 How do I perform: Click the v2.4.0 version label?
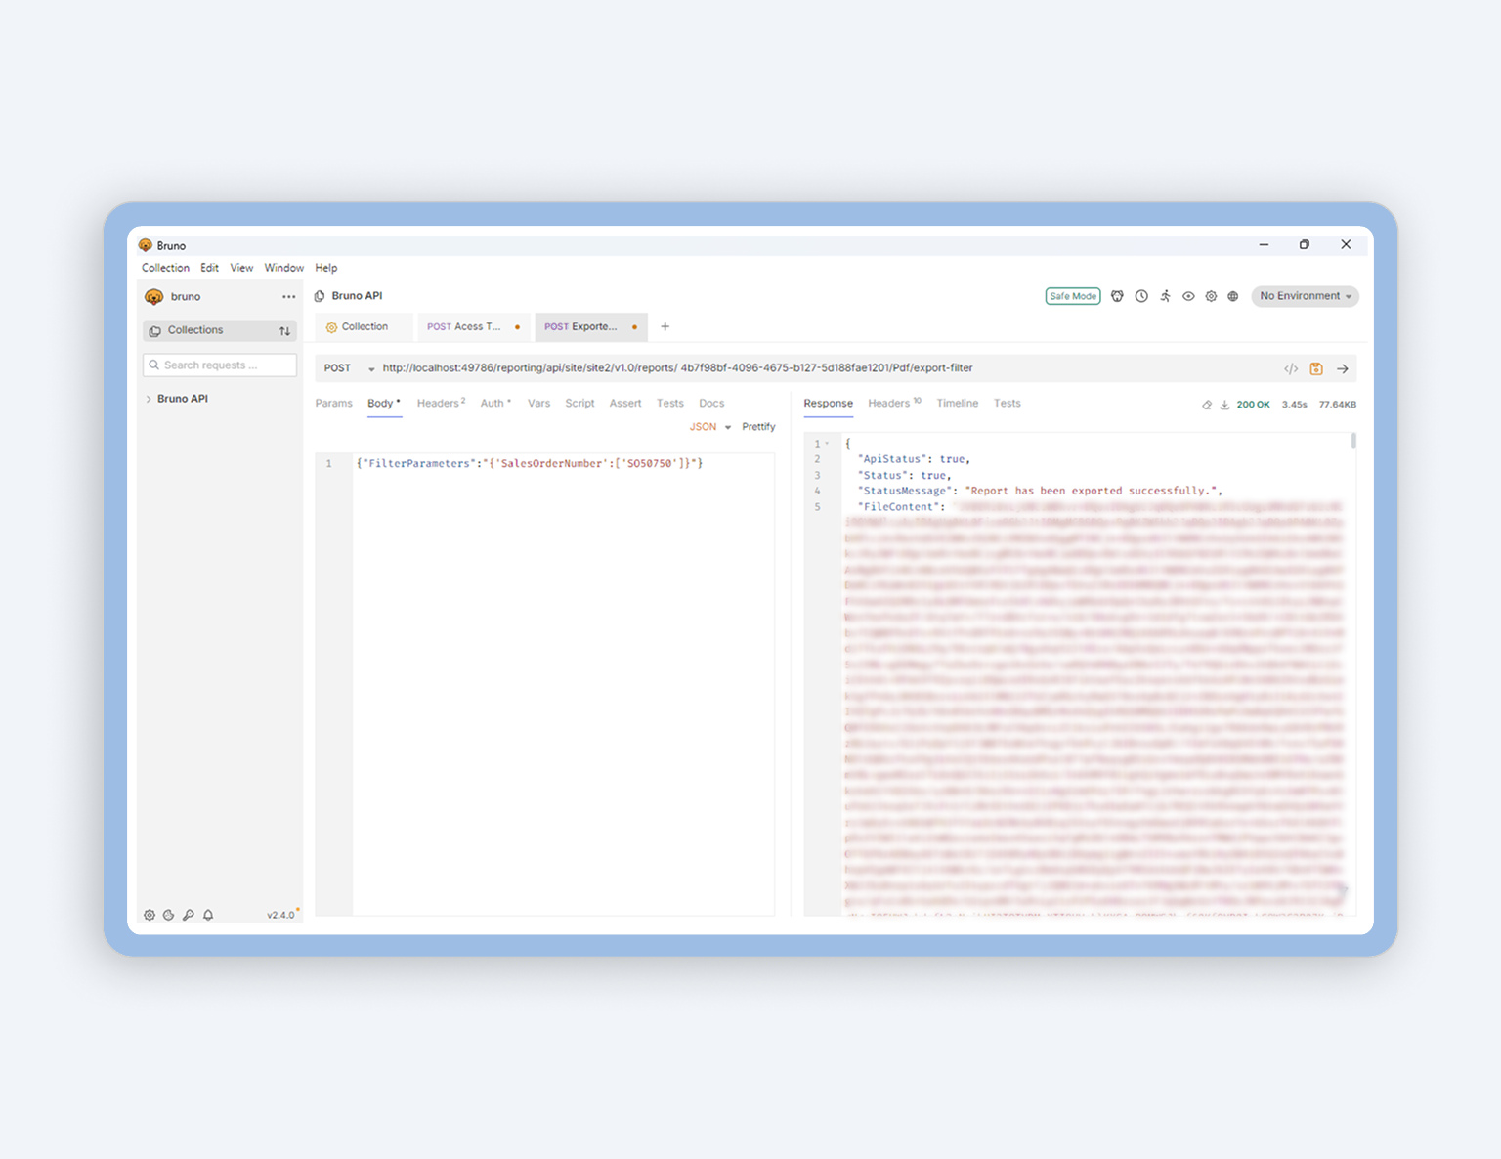pos(280,915)
